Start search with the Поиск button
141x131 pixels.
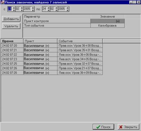click(x=103, y=127)
